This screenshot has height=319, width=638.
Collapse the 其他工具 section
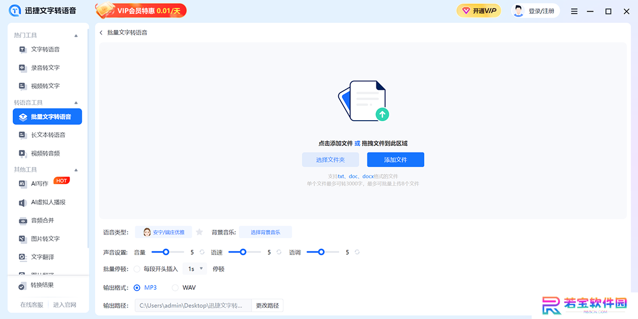coord(76,170)
